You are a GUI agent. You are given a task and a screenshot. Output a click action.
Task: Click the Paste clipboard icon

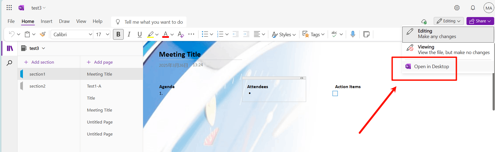[x=27, y=34]
